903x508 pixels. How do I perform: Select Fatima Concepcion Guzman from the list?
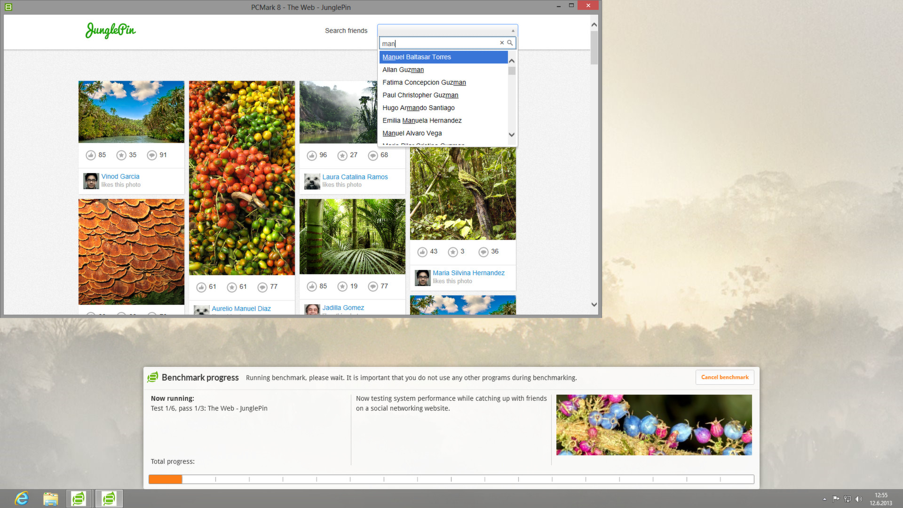[424, 82]
